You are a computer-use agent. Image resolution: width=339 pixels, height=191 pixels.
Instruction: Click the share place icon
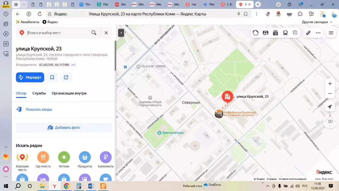pos(66,77)
